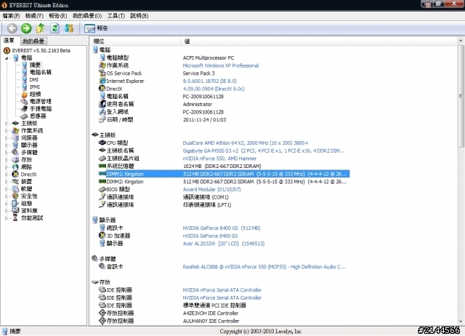Select the 手提電腦 laptop icon

coord(25,108)
